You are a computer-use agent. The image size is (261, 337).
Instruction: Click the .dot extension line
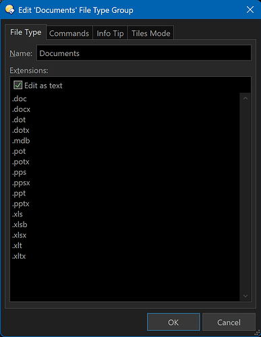click(19, 120)
